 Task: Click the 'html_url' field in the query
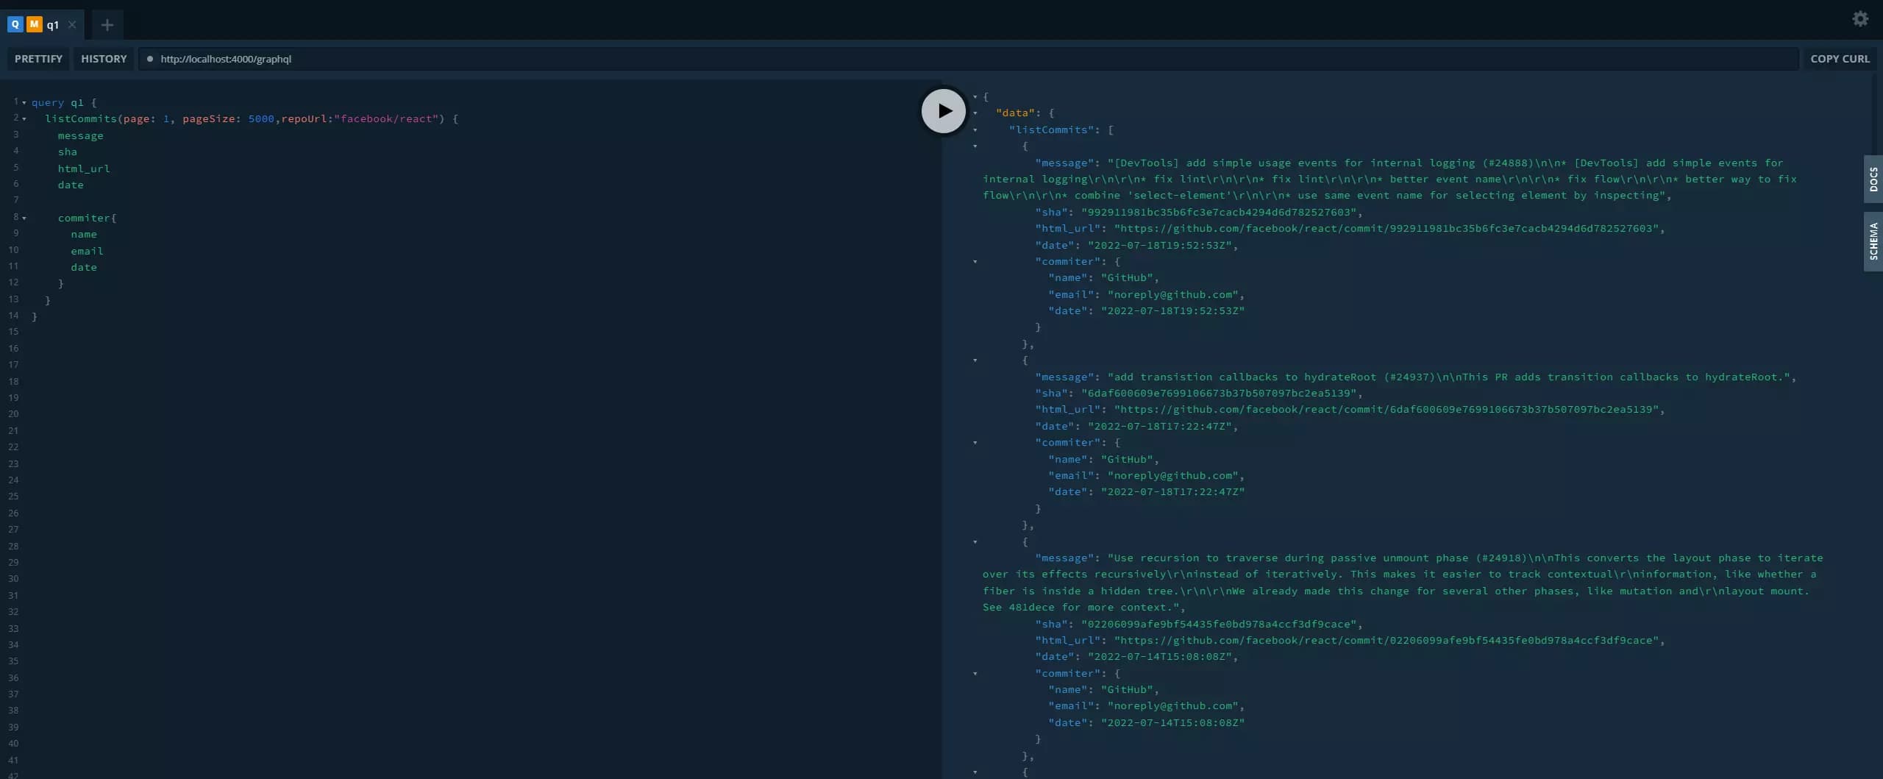(x=84, y=168)
